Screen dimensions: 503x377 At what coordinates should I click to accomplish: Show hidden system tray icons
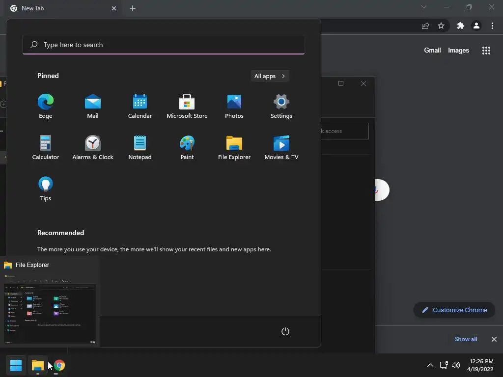tap(430, 365)
